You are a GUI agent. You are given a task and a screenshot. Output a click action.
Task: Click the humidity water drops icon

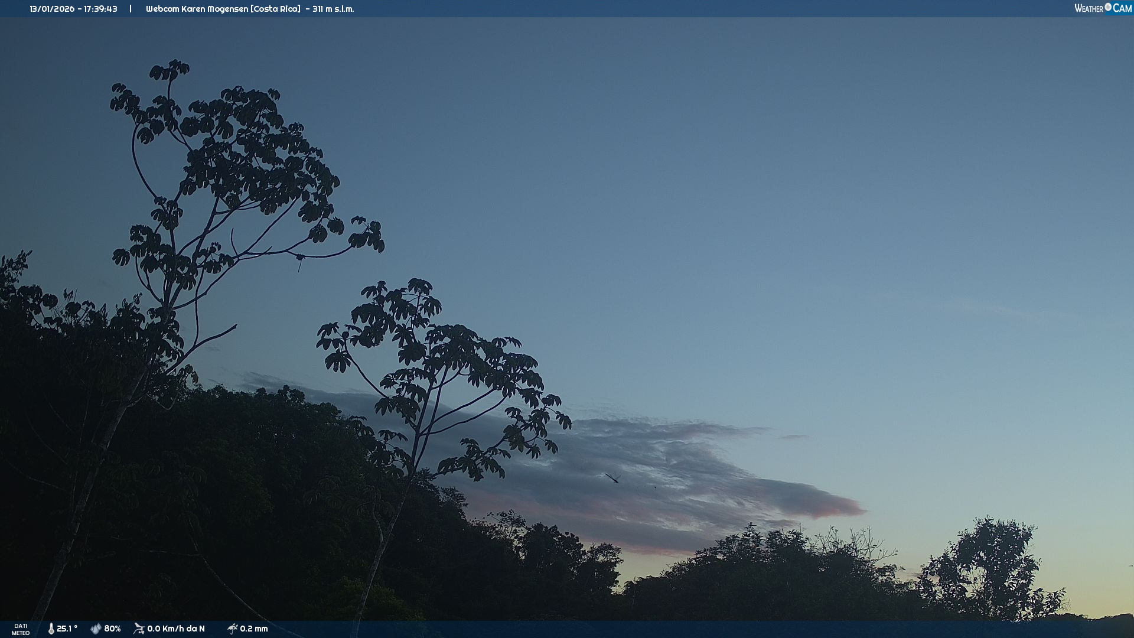click(x=96, y=629)
